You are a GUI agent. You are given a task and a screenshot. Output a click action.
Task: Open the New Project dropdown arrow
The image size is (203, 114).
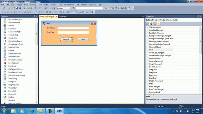coord(6,8)
